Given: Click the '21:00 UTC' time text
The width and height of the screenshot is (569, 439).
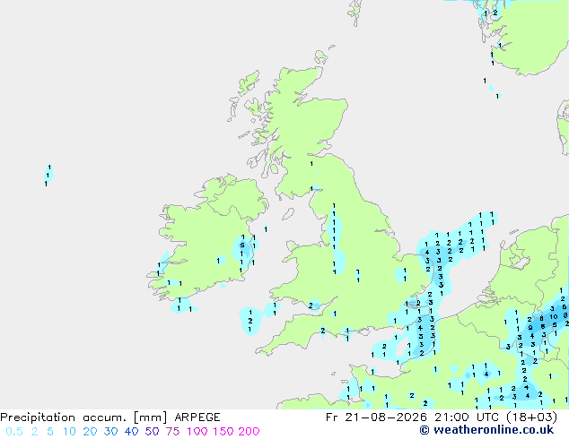Looking at the screenshot, I should tap(468, 417).
